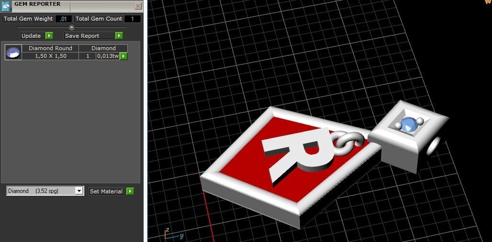Click the Update button
The height and width of the screenshot is (242, 492).
click(31, 36)
